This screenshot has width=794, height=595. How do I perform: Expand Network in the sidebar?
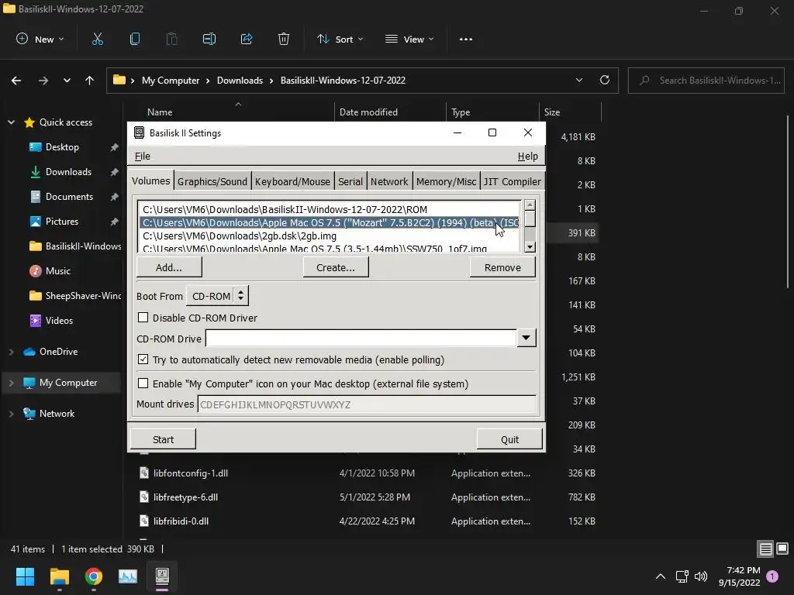click(11, 414)
